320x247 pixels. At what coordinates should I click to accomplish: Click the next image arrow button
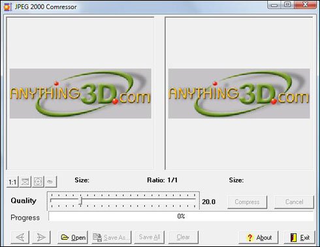click(41, 237)
